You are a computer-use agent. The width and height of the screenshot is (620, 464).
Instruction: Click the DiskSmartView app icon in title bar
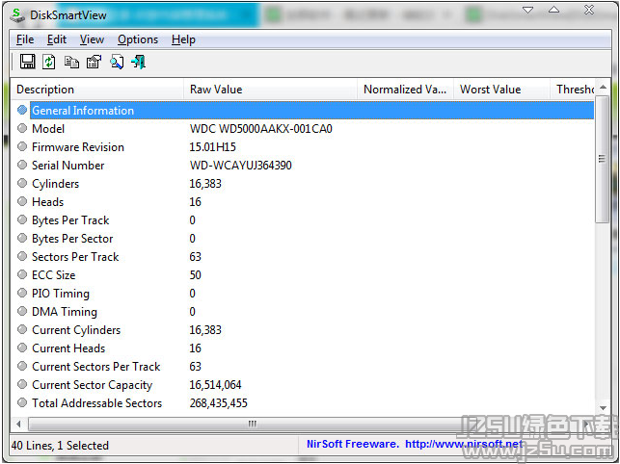[x=17, y=15]
